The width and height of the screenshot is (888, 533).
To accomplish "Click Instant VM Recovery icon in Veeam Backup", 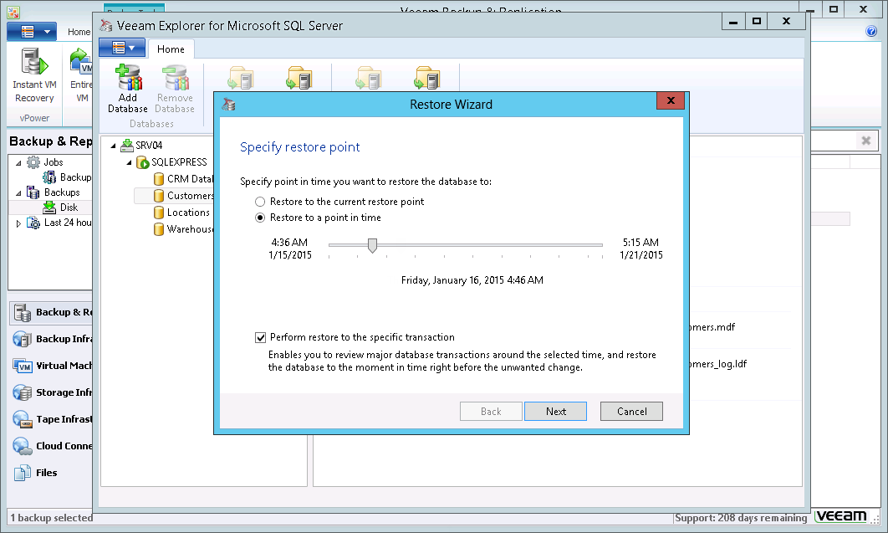I will pyautogui.click(x=34, y=62).
